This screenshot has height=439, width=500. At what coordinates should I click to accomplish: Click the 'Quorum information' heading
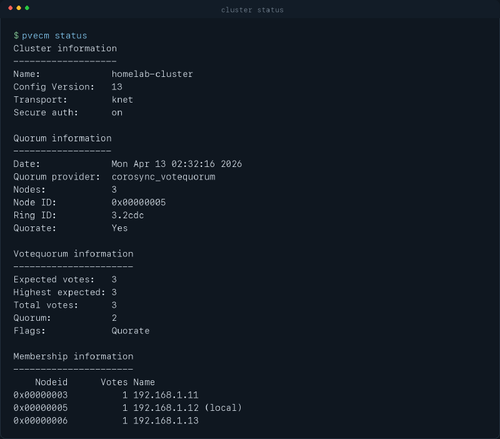pyautogui.click(x=62, y=138)
